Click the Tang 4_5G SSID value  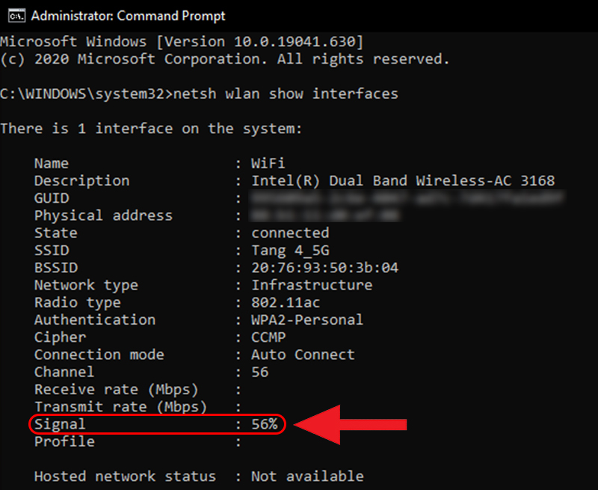[290, 251]
